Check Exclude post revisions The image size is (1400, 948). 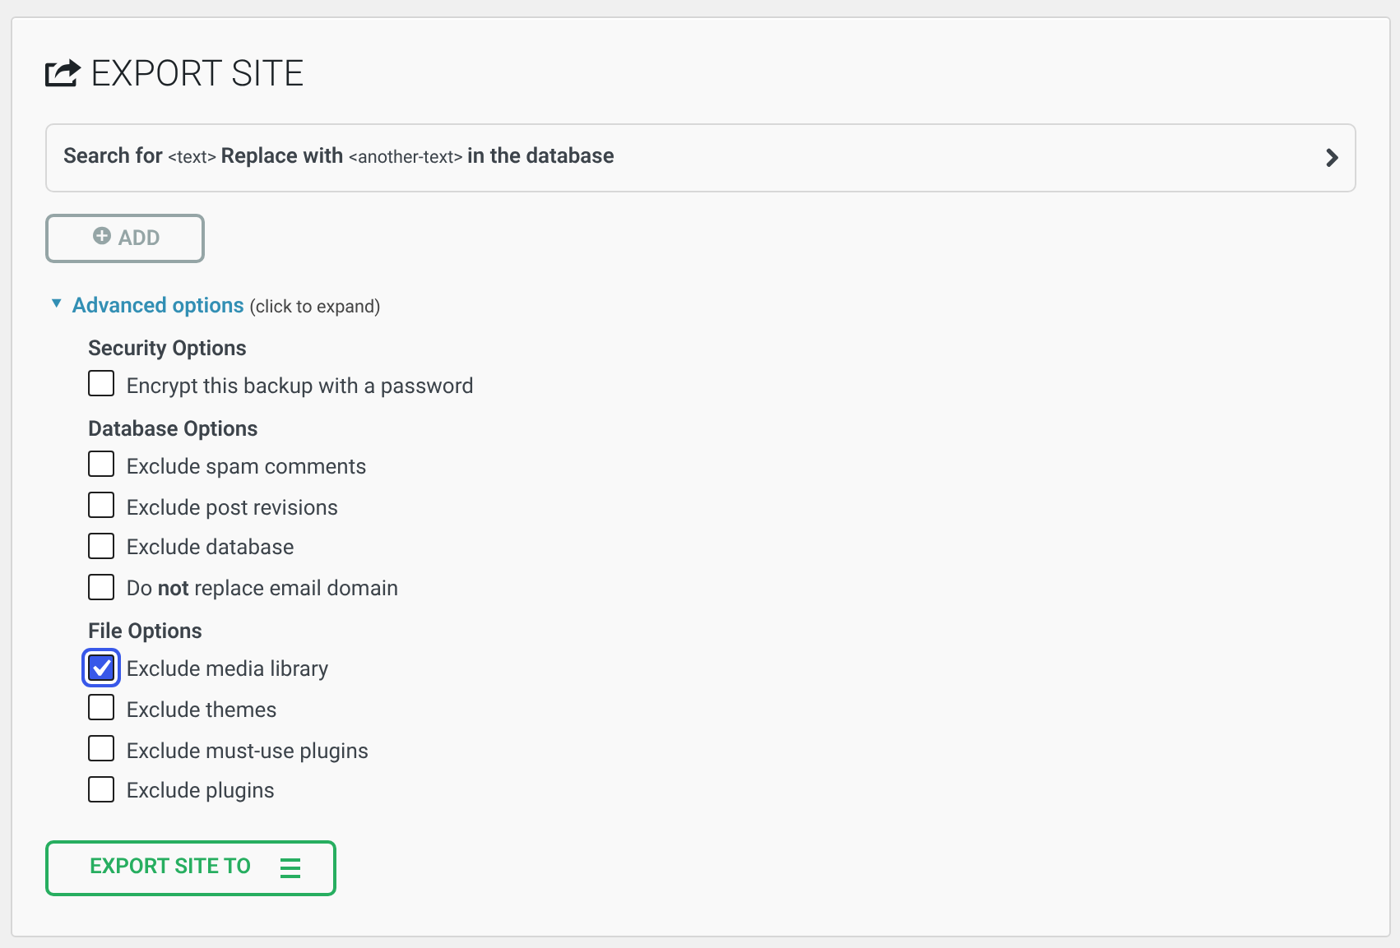click(101, 505)
